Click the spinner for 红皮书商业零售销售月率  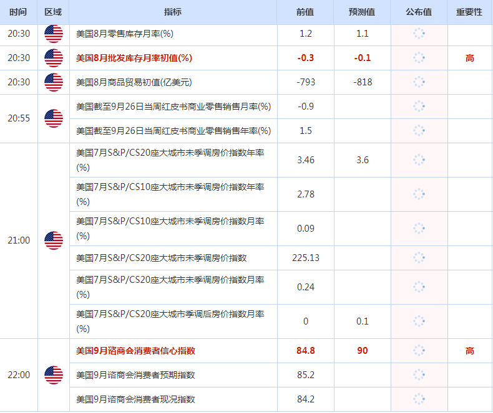419,107
